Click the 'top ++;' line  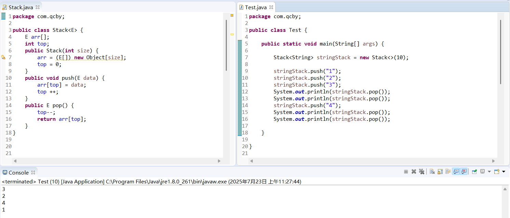click(48, 92)
